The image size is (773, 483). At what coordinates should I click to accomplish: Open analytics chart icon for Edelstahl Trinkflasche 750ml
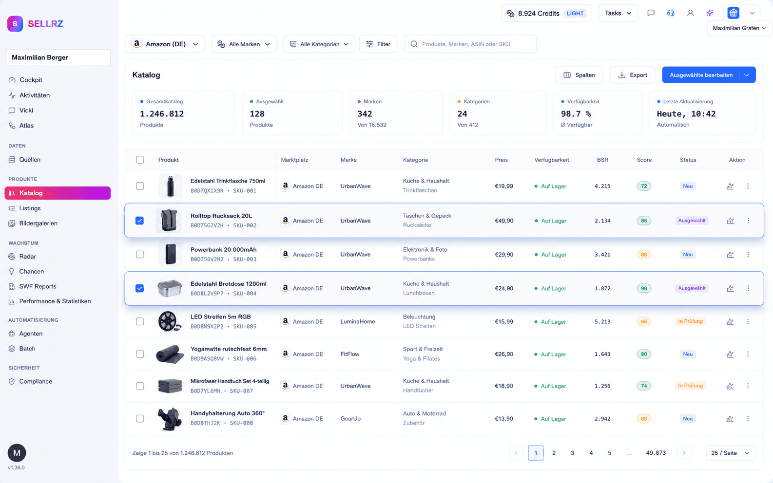pyautogui.click(x=730, y=186)
